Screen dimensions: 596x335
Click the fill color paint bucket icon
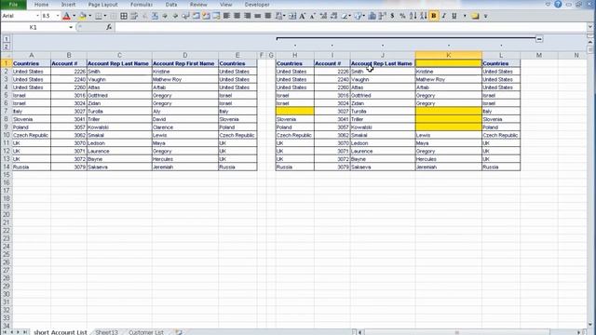coord(82,16)
